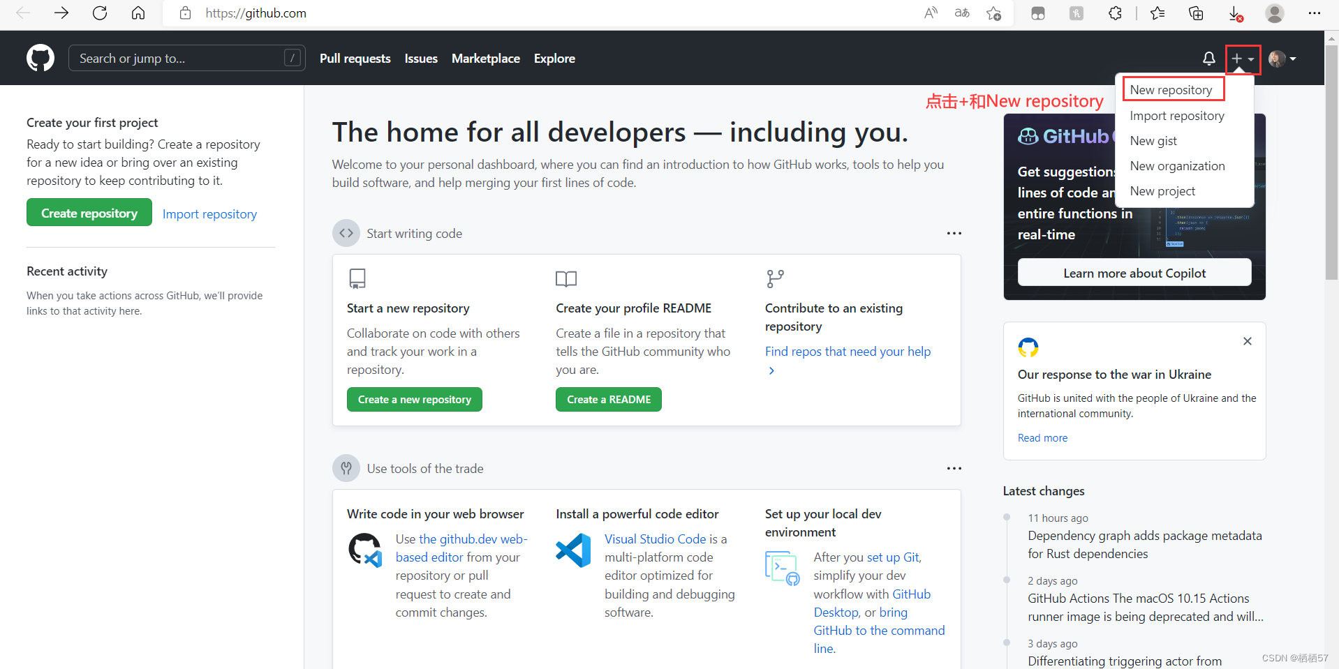Click the repository icon above Start a new repository
1339x669 pixels.
click(x=357, y=279)
